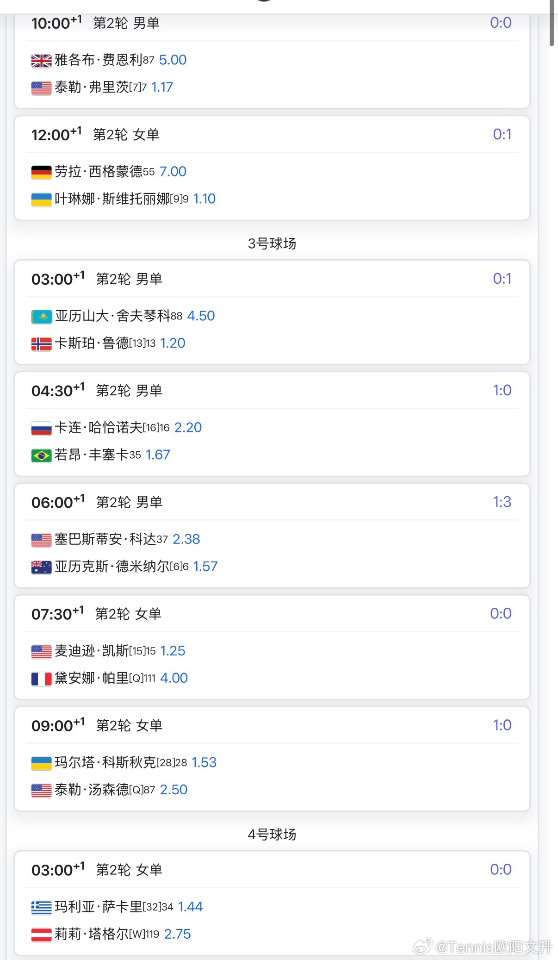Tap the 0:1 head-to-head score at 12:00
The width and height of the screenshot is (558, 960).
tap(502, 135)
